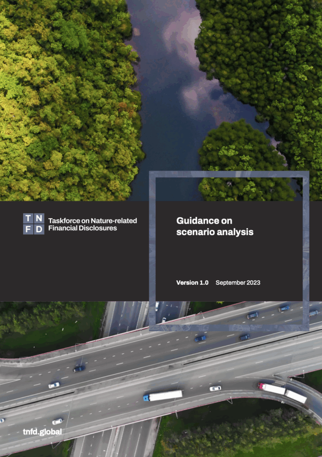
Task: Click the 'September 2023' date text
Action: point(238,283)
